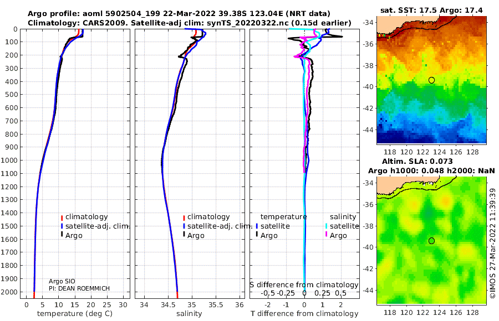Click 'temperature (deg C)' axis label

[x=75, y=314]
